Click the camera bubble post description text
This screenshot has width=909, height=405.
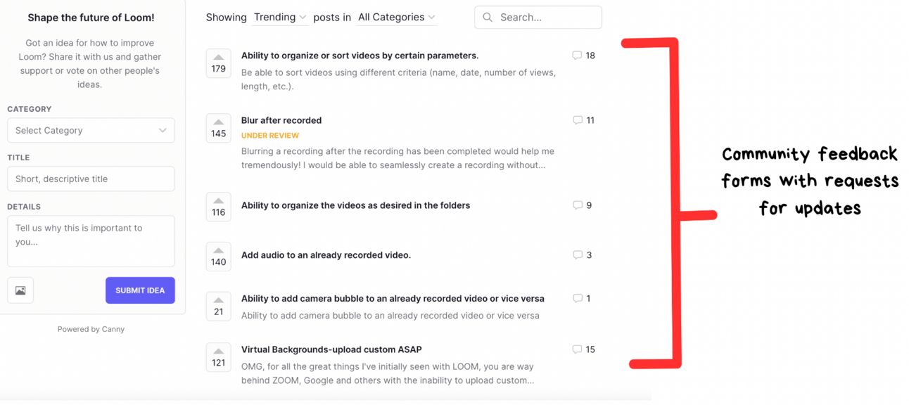[390, 315]
